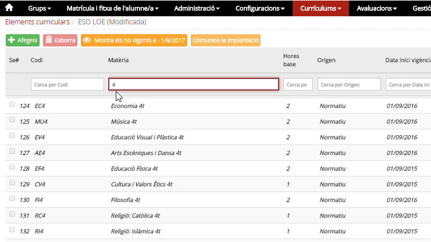Click the Comunica la implantació button
This screenshot has width=431, height=242.
(x=226, y=41)
